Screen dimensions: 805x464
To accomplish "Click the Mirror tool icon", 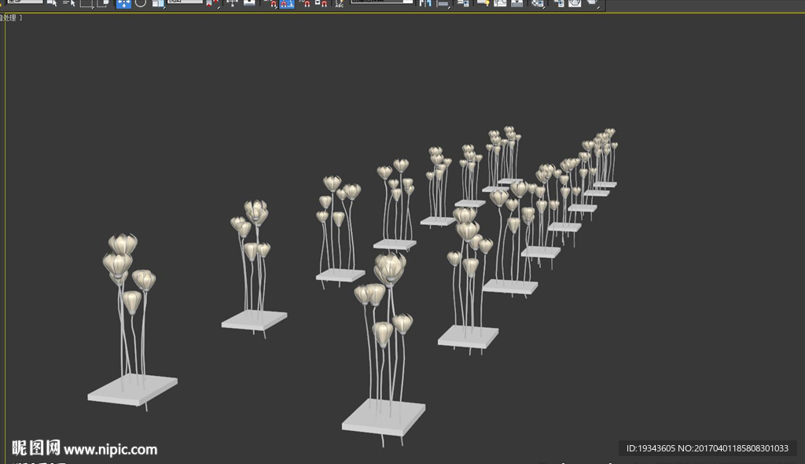I will tap(425, 3).
